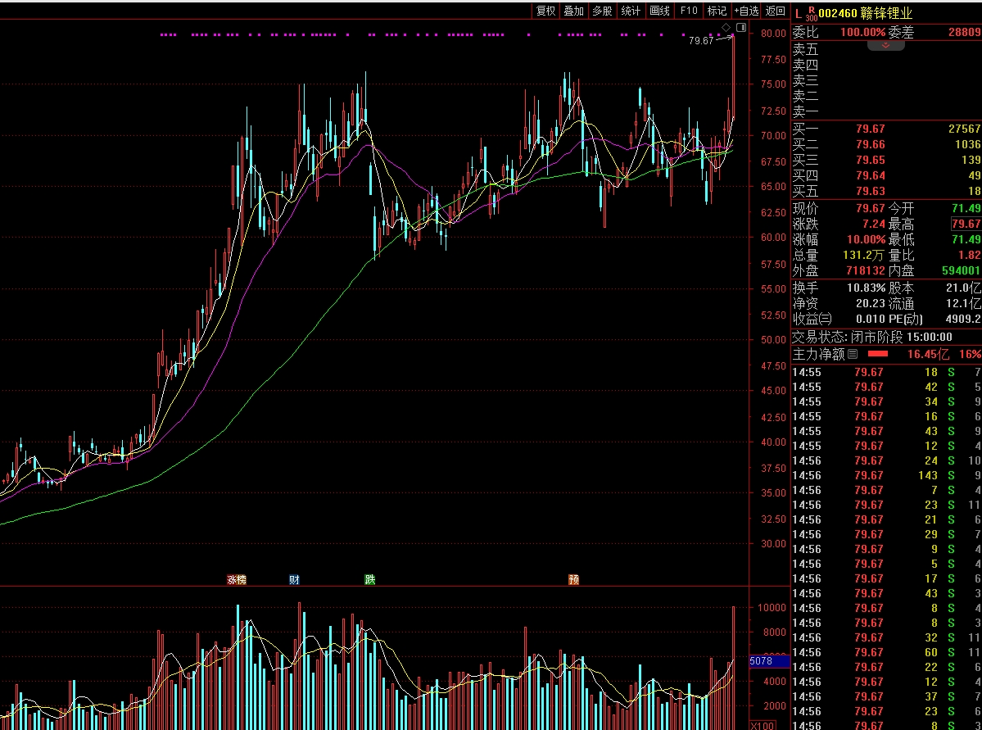Click the 复权 toolbar button
Viewport: 982px width, 730px height.
tap(545, 11)
